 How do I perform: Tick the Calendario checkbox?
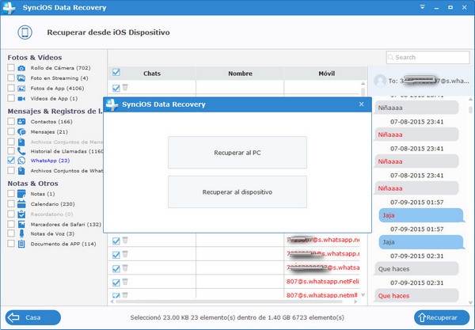(11, 203)
